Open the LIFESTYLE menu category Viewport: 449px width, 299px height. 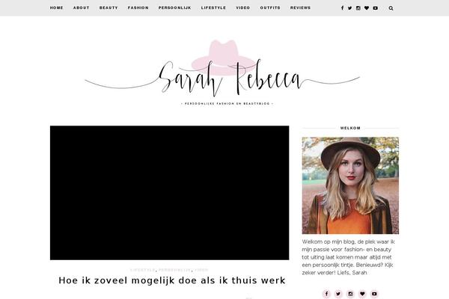[x=213, y=7]
